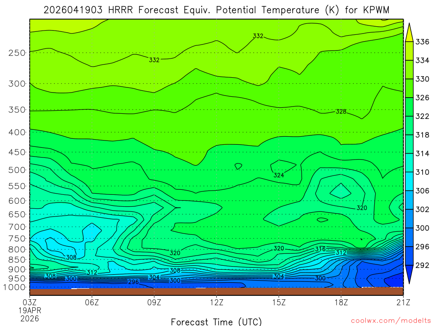
Task: Click the 250 pressure level label
Action: point(17,53)
